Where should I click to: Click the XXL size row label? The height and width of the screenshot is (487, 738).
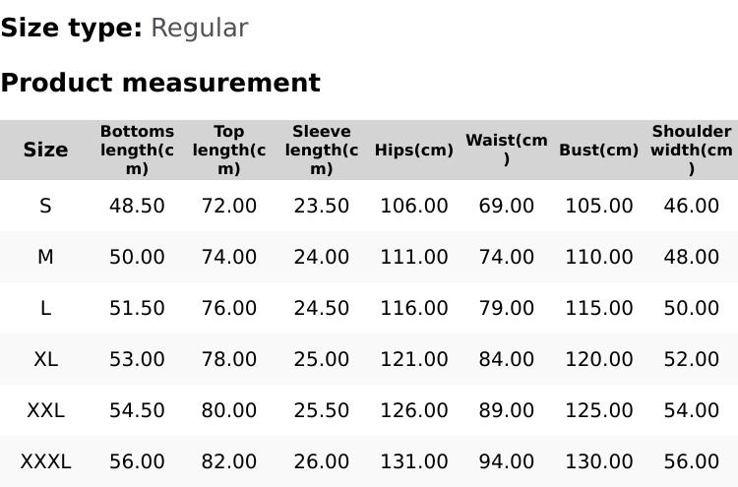tap(45, 410)
